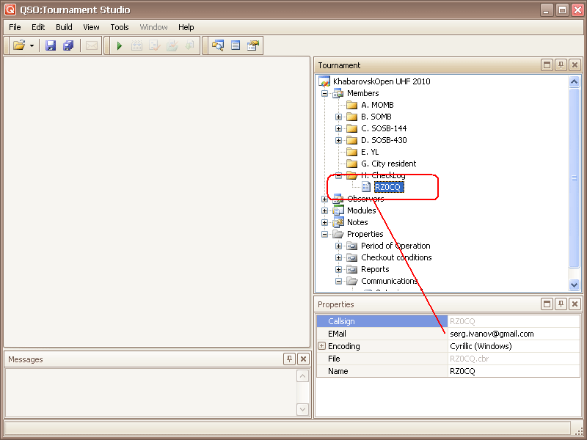The image size is (587, 440).
Task: Click the magnifier search window icon
Action: [217, 45]
